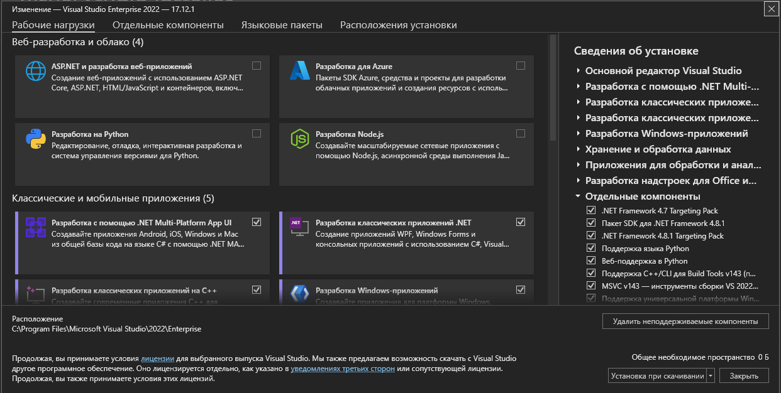This screenshot has width=781, height=393.
Task: Click the Python development workload icon
Action: 36,139
